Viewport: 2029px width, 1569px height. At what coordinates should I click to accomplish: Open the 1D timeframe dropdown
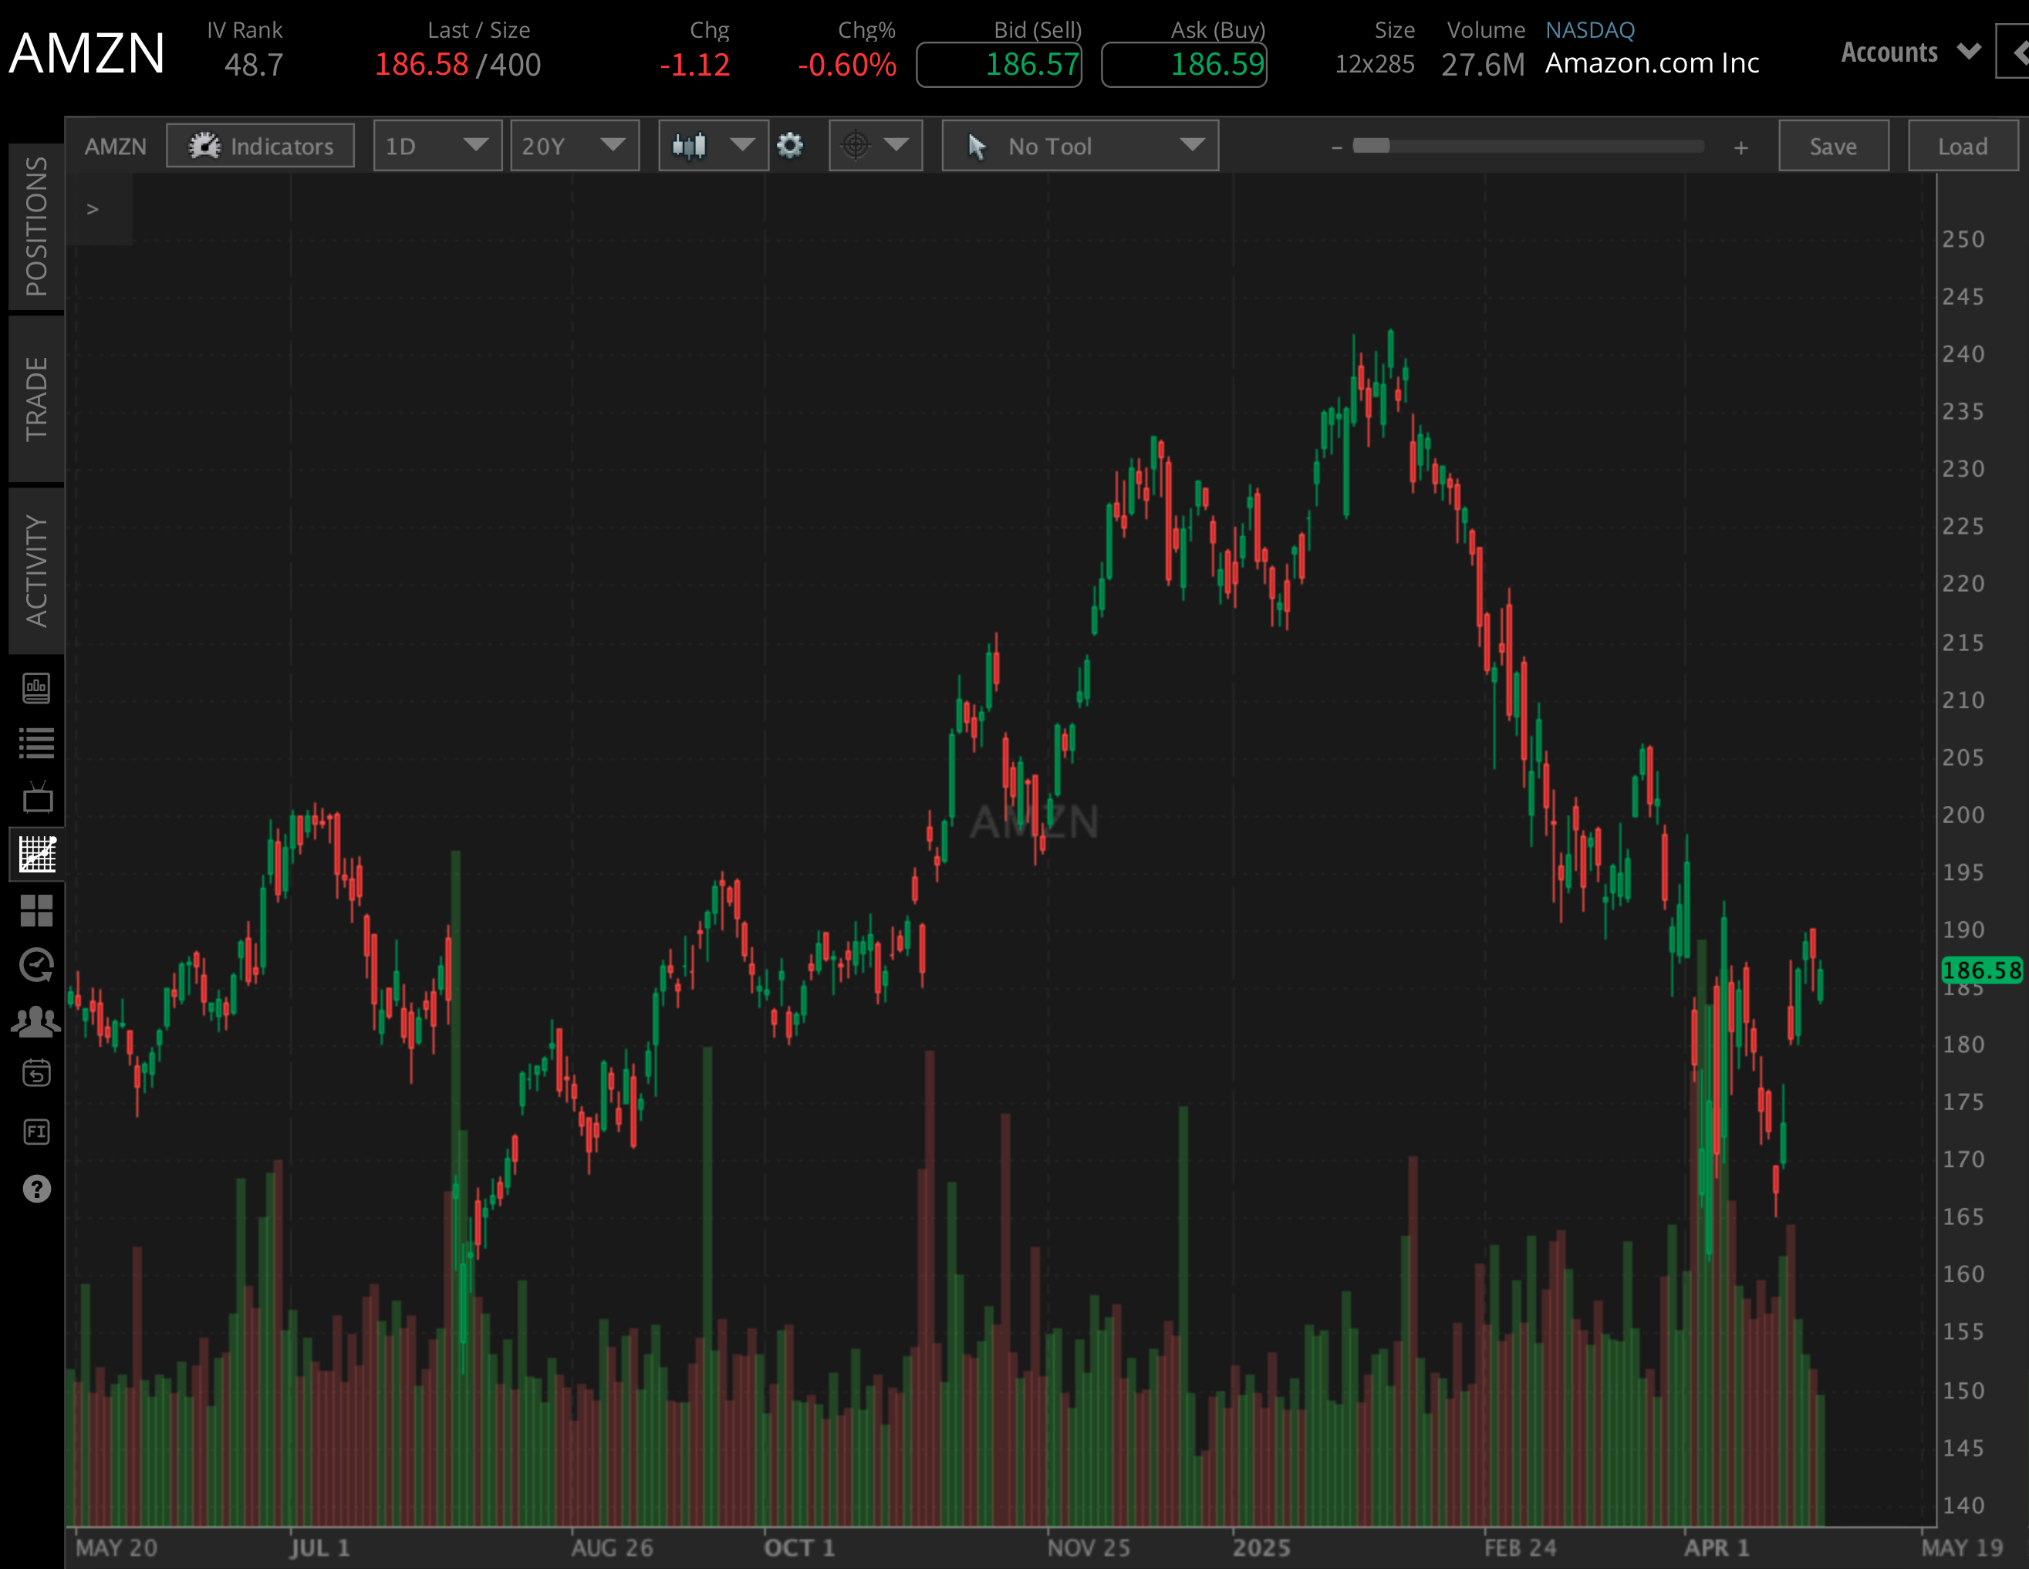[x=437, y=145]
